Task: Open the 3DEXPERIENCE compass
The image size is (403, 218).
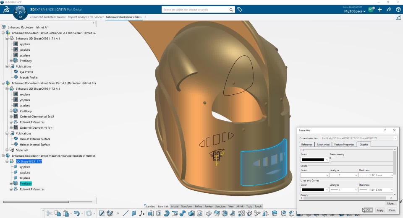Action: 19,12
